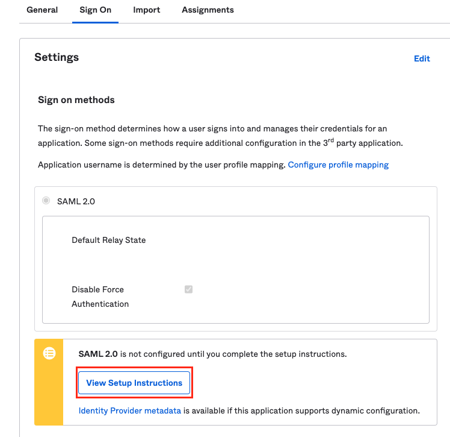Click the SAML 2.0 option label
The height and width of the screenshot is (437, 450).
76,201
